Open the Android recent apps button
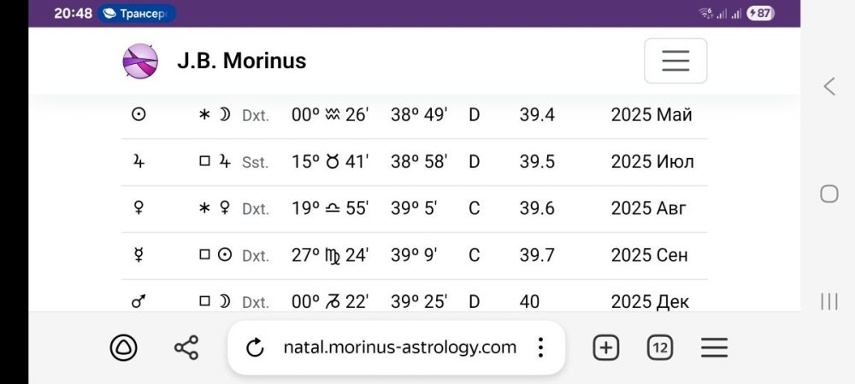 [828, 300]
